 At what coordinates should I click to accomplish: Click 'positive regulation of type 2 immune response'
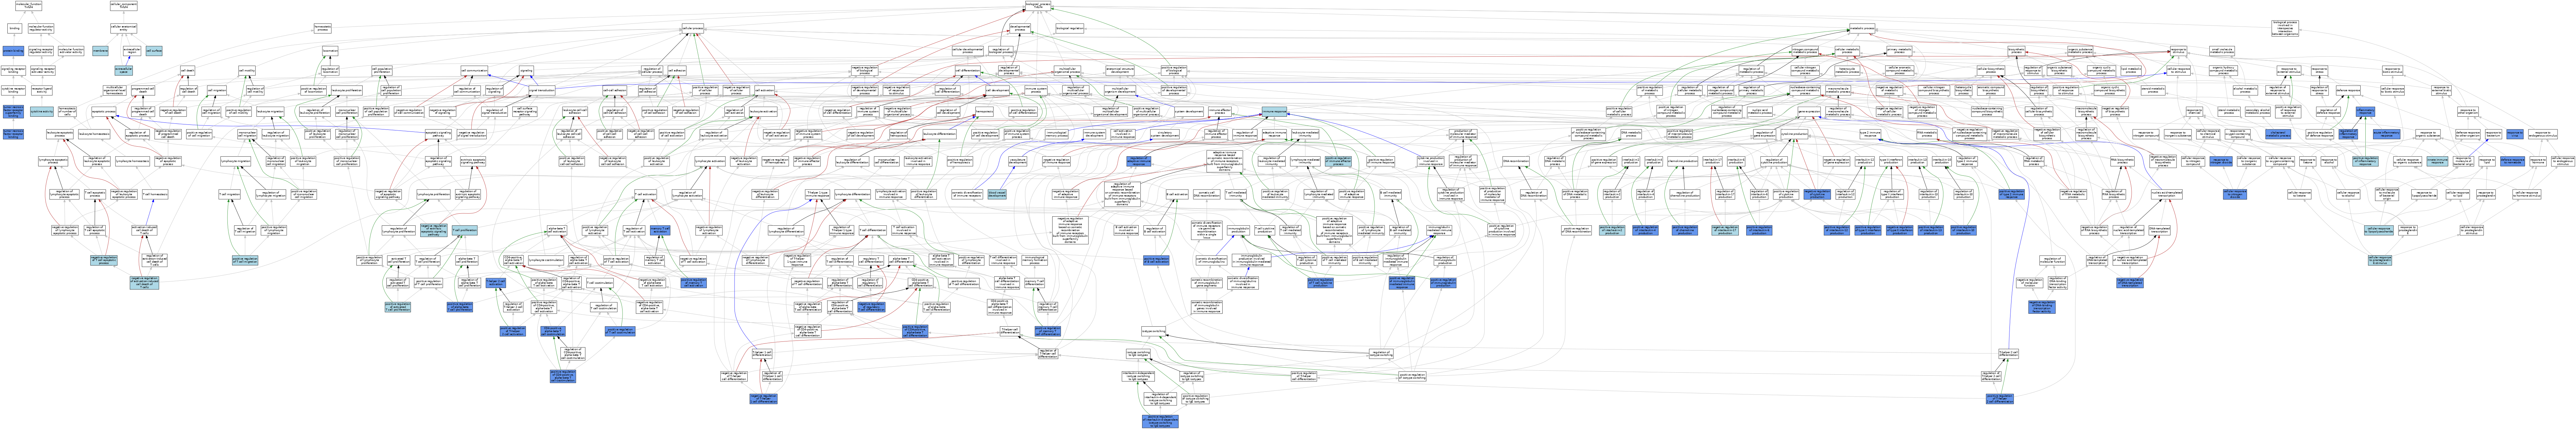click(x=2012, y=194)
